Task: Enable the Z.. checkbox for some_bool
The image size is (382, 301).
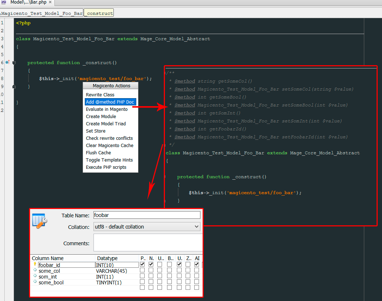Action: tap(188, 282)
